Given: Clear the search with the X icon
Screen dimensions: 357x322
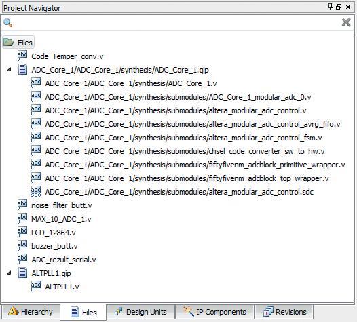Looking at the screenshot, I should pos(346,22).
